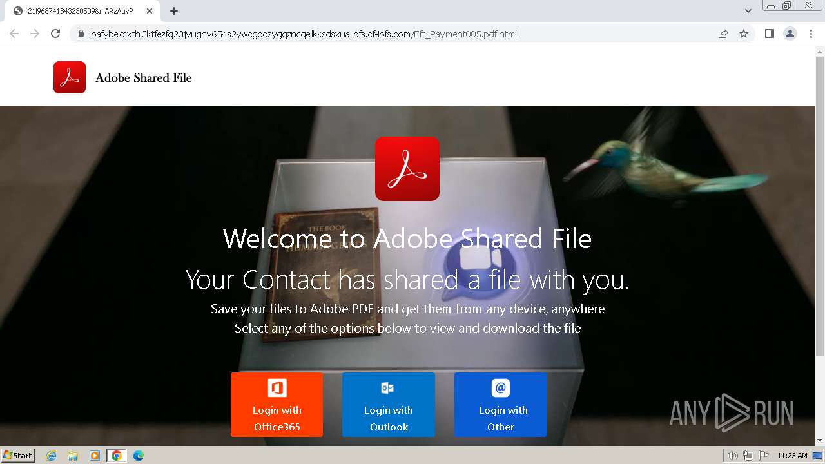
Task: Open Chrome three-dot menu
Action: (x=811, y=34)
